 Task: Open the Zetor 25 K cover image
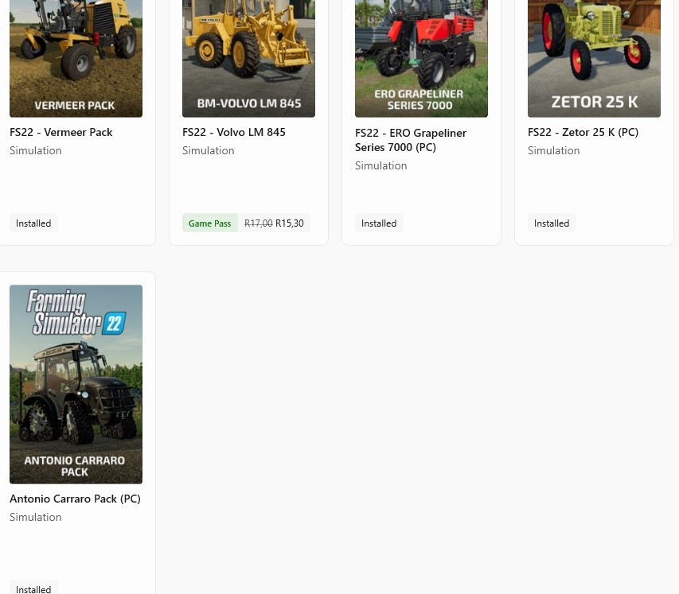point(594,58)
